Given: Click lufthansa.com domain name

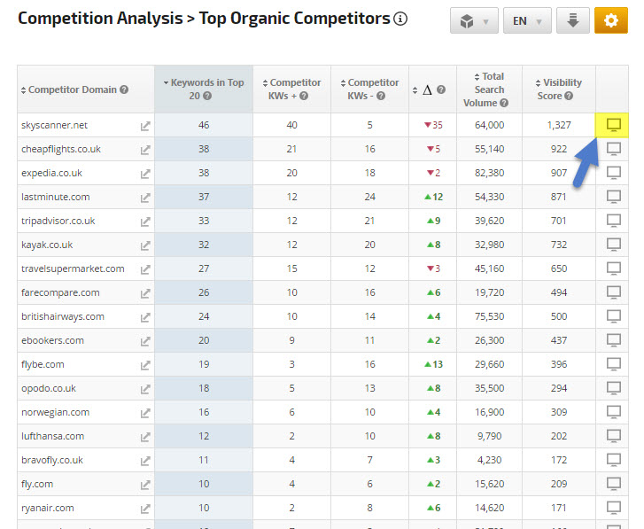Looking at the screenshot, I should (52, 436).
